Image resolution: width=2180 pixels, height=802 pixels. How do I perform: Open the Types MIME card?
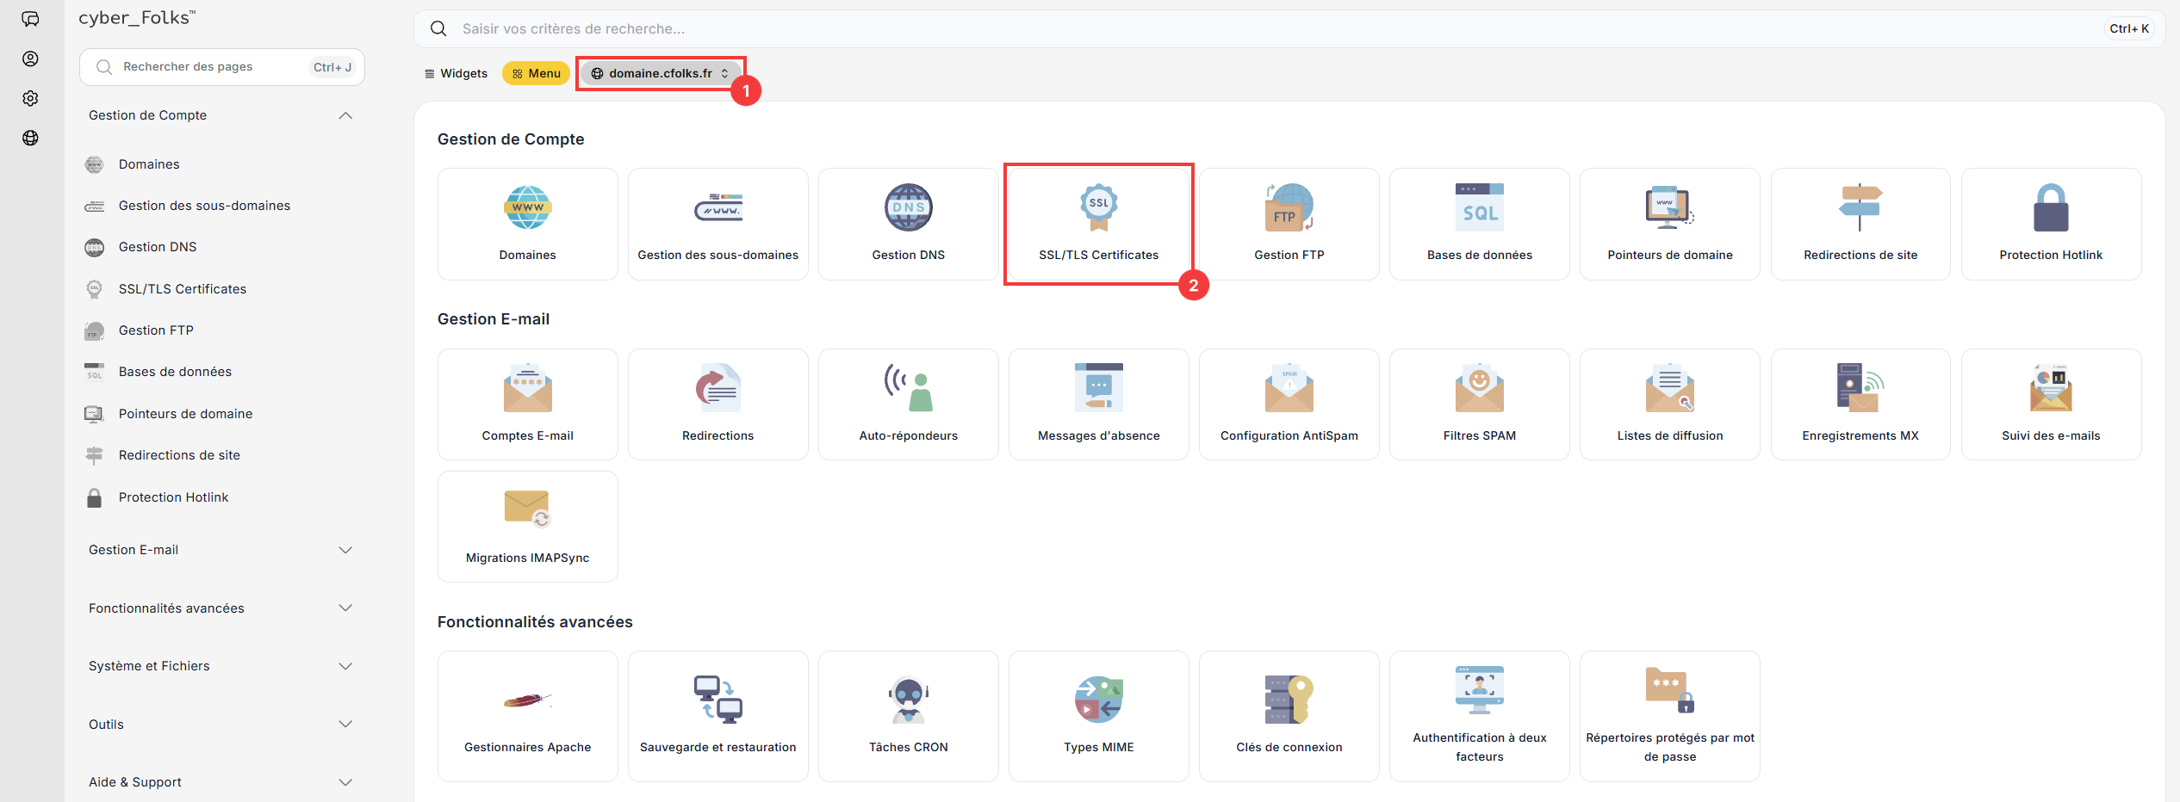point(1098,716)
